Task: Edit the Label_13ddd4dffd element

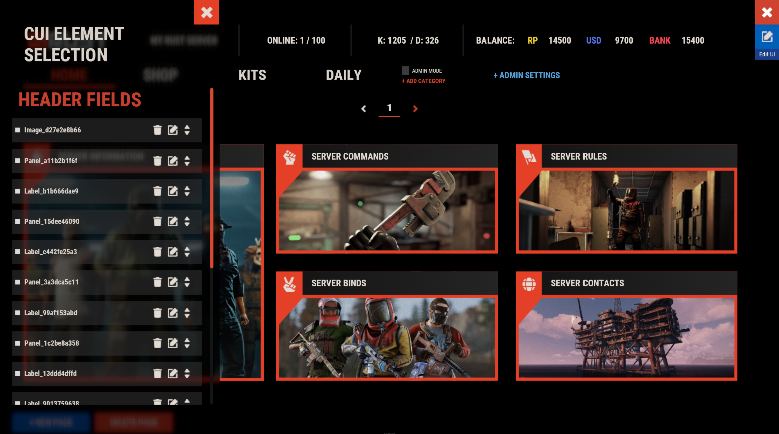Action: 173,374
